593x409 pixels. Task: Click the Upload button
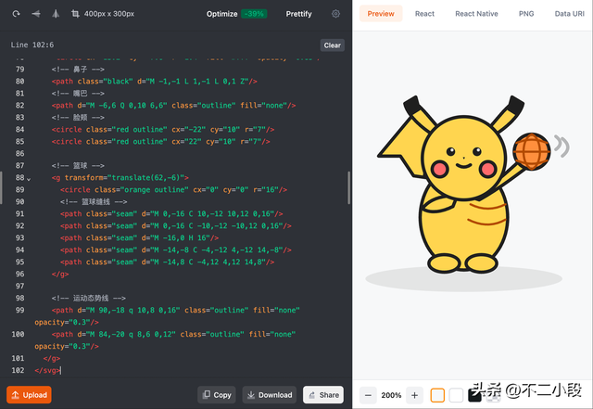coord(29,395)
